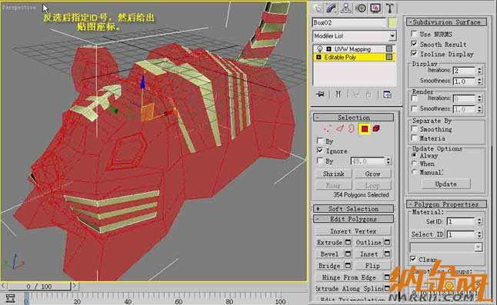Click the Select ID button

[x=427, y=234]
